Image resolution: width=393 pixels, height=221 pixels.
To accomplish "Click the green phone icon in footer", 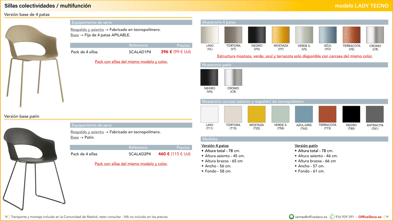I will click(x=332, y=217).
